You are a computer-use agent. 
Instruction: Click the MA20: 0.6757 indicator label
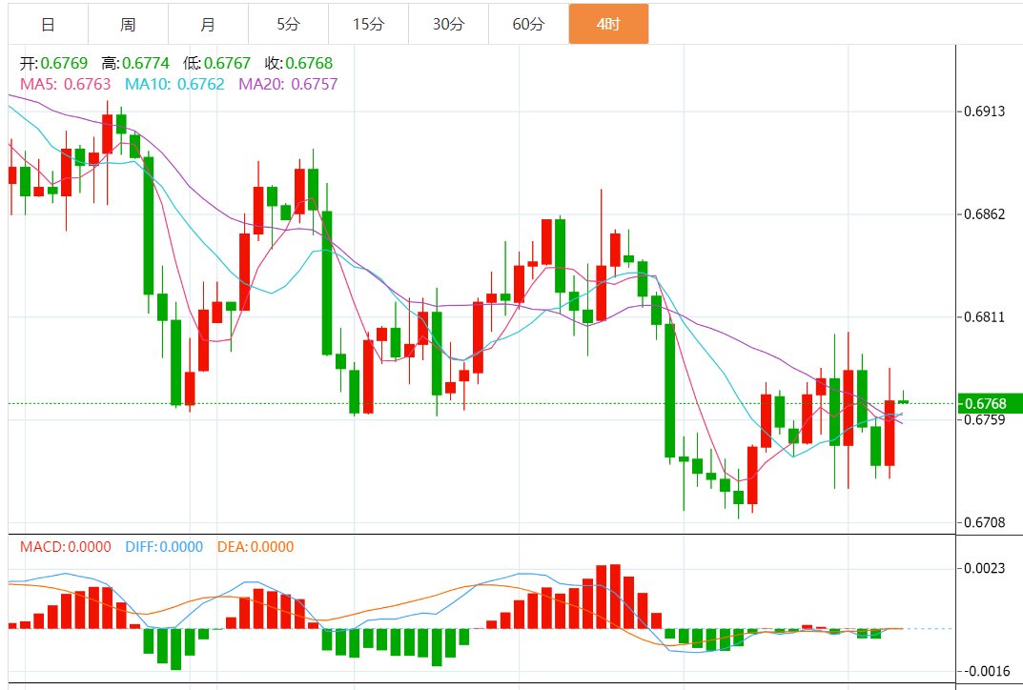[x=288, y=84]
